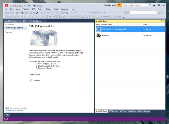Click the Undo arrow icon
This screenshot has height=124, width=169.
click(52, 13)
